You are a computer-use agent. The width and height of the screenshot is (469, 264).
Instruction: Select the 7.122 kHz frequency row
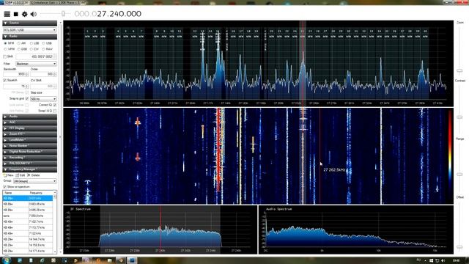pos(28,233)
